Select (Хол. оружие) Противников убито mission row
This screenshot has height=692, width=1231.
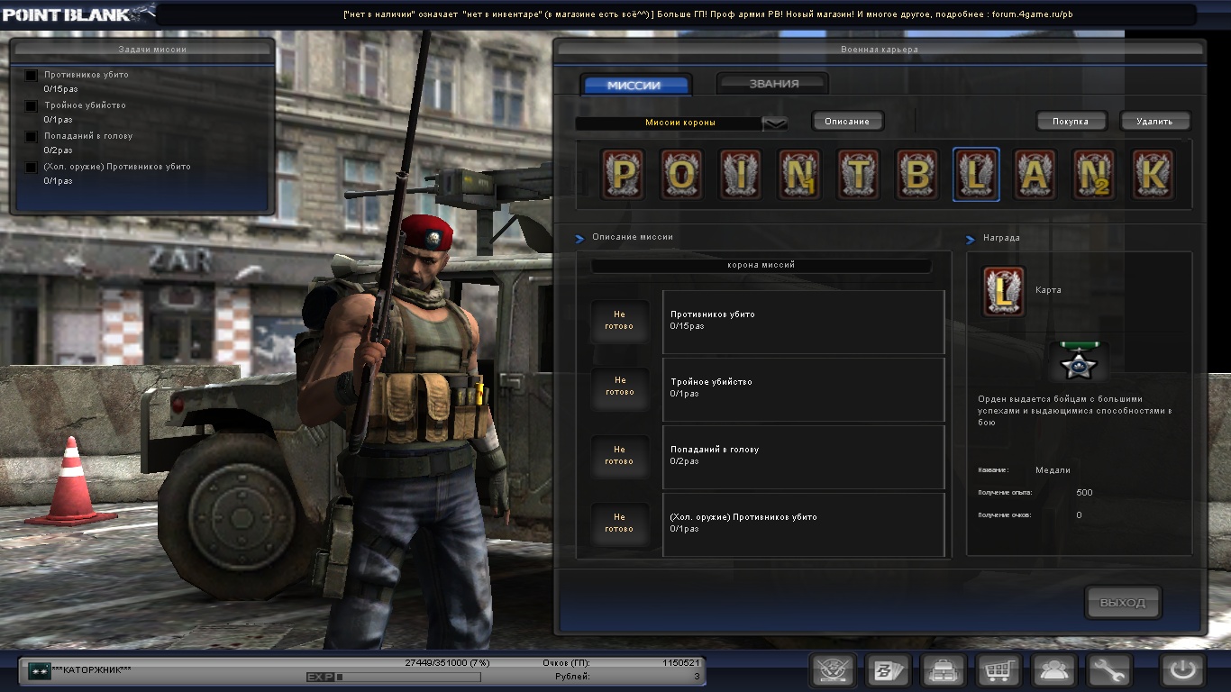coord(803,524)
